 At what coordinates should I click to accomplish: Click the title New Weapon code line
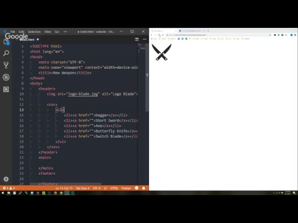click(x=65, y=72)
